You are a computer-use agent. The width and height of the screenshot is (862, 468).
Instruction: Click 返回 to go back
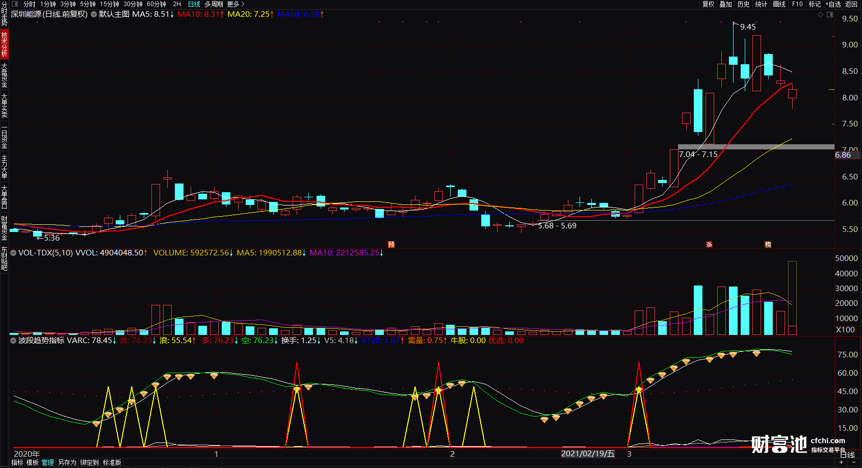pyautogui.click(x=851, y=4)
